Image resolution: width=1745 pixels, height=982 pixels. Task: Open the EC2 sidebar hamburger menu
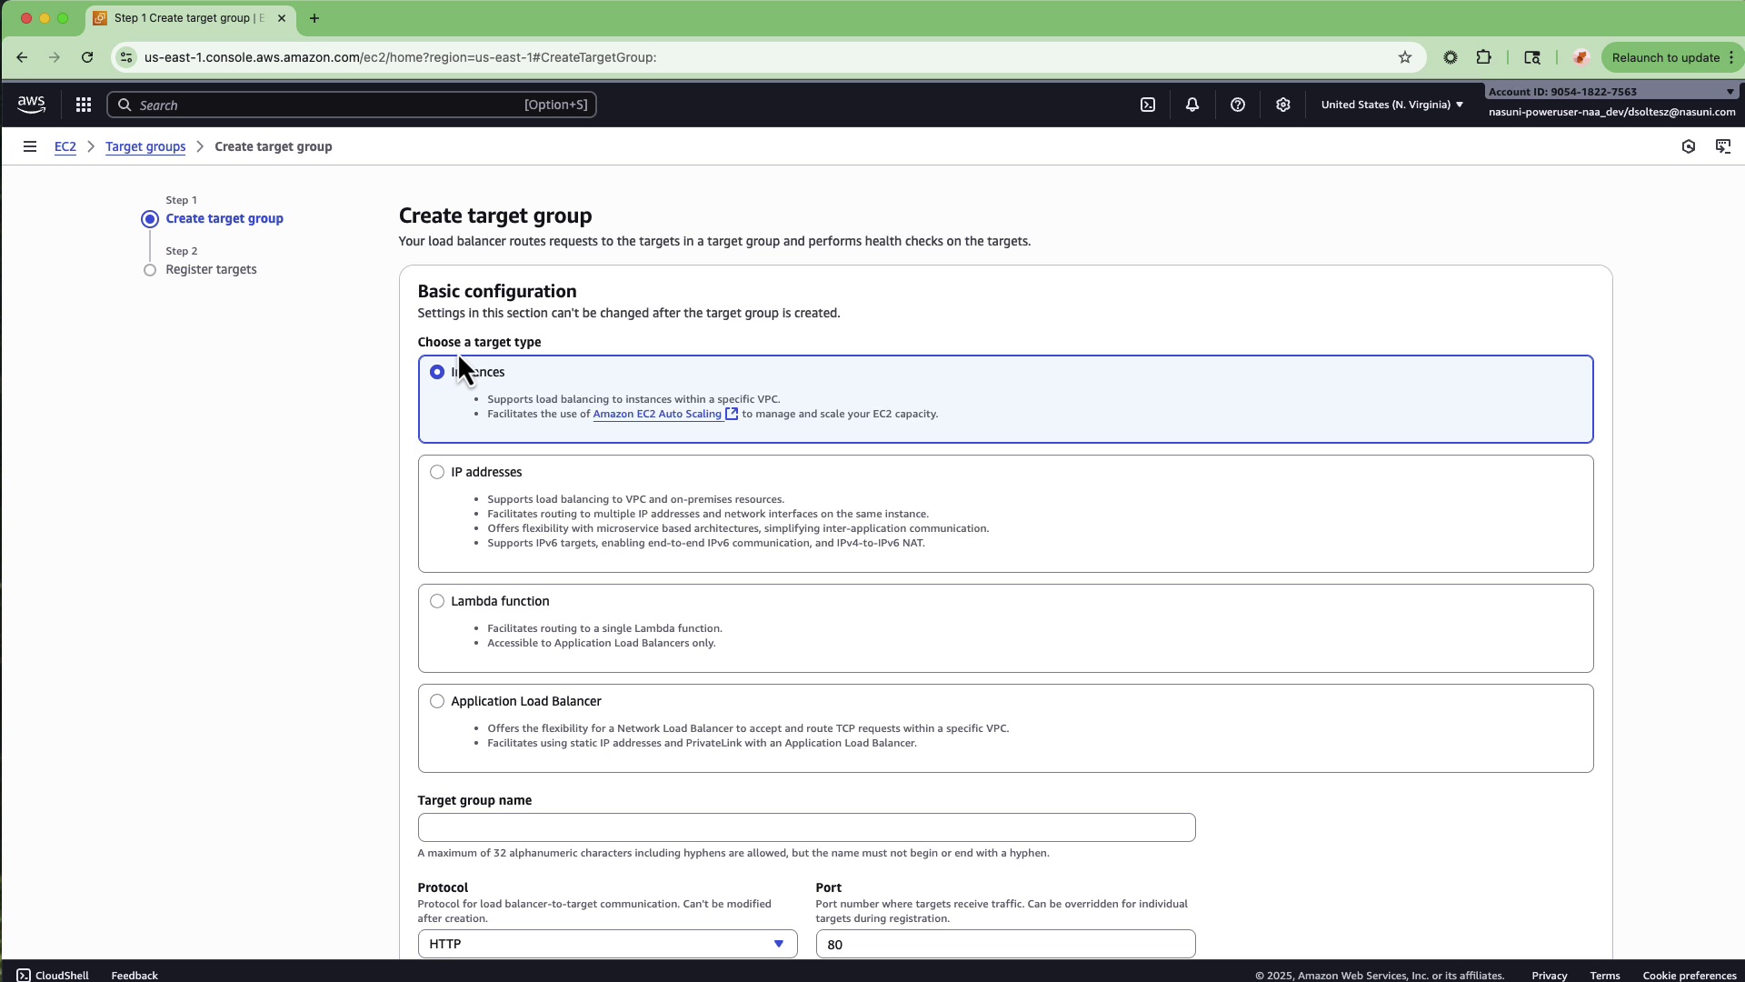(x=30, y=146)
